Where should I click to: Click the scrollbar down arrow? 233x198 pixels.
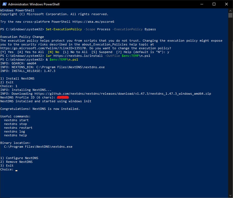pyautogui.click(x=230, y=196)
